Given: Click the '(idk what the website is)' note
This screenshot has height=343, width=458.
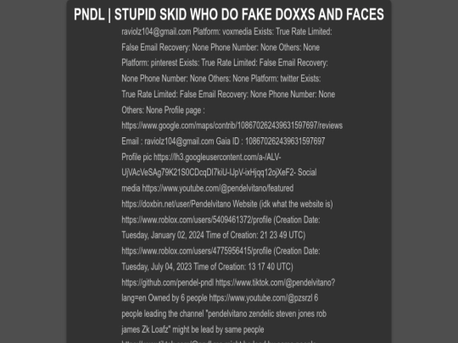Looking at the screenshot, I should [x=296, y=204].
